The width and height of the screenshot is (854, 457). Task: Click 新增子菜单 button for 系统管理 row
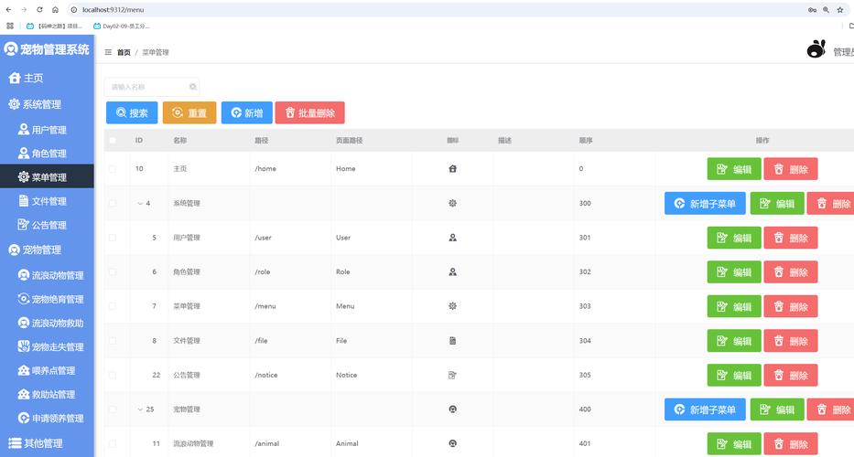click(705, 204)
